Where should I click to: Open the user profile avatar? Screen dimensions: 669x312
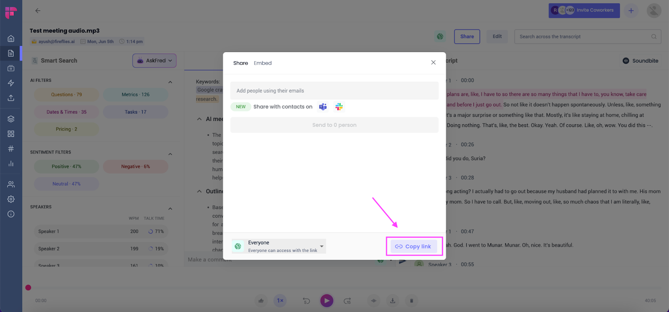[x=654, y=11]
